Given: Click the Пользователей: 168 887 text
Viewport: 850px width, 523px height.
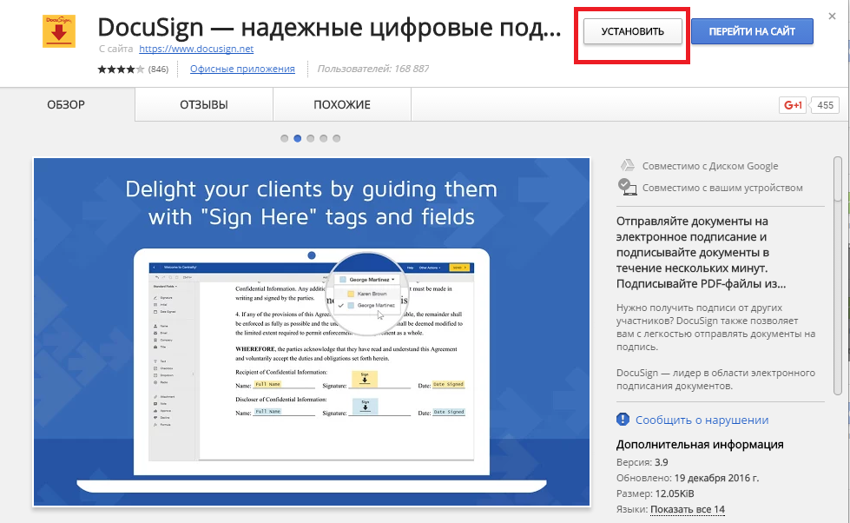Looking at the screenshot, I should [373, 69].
